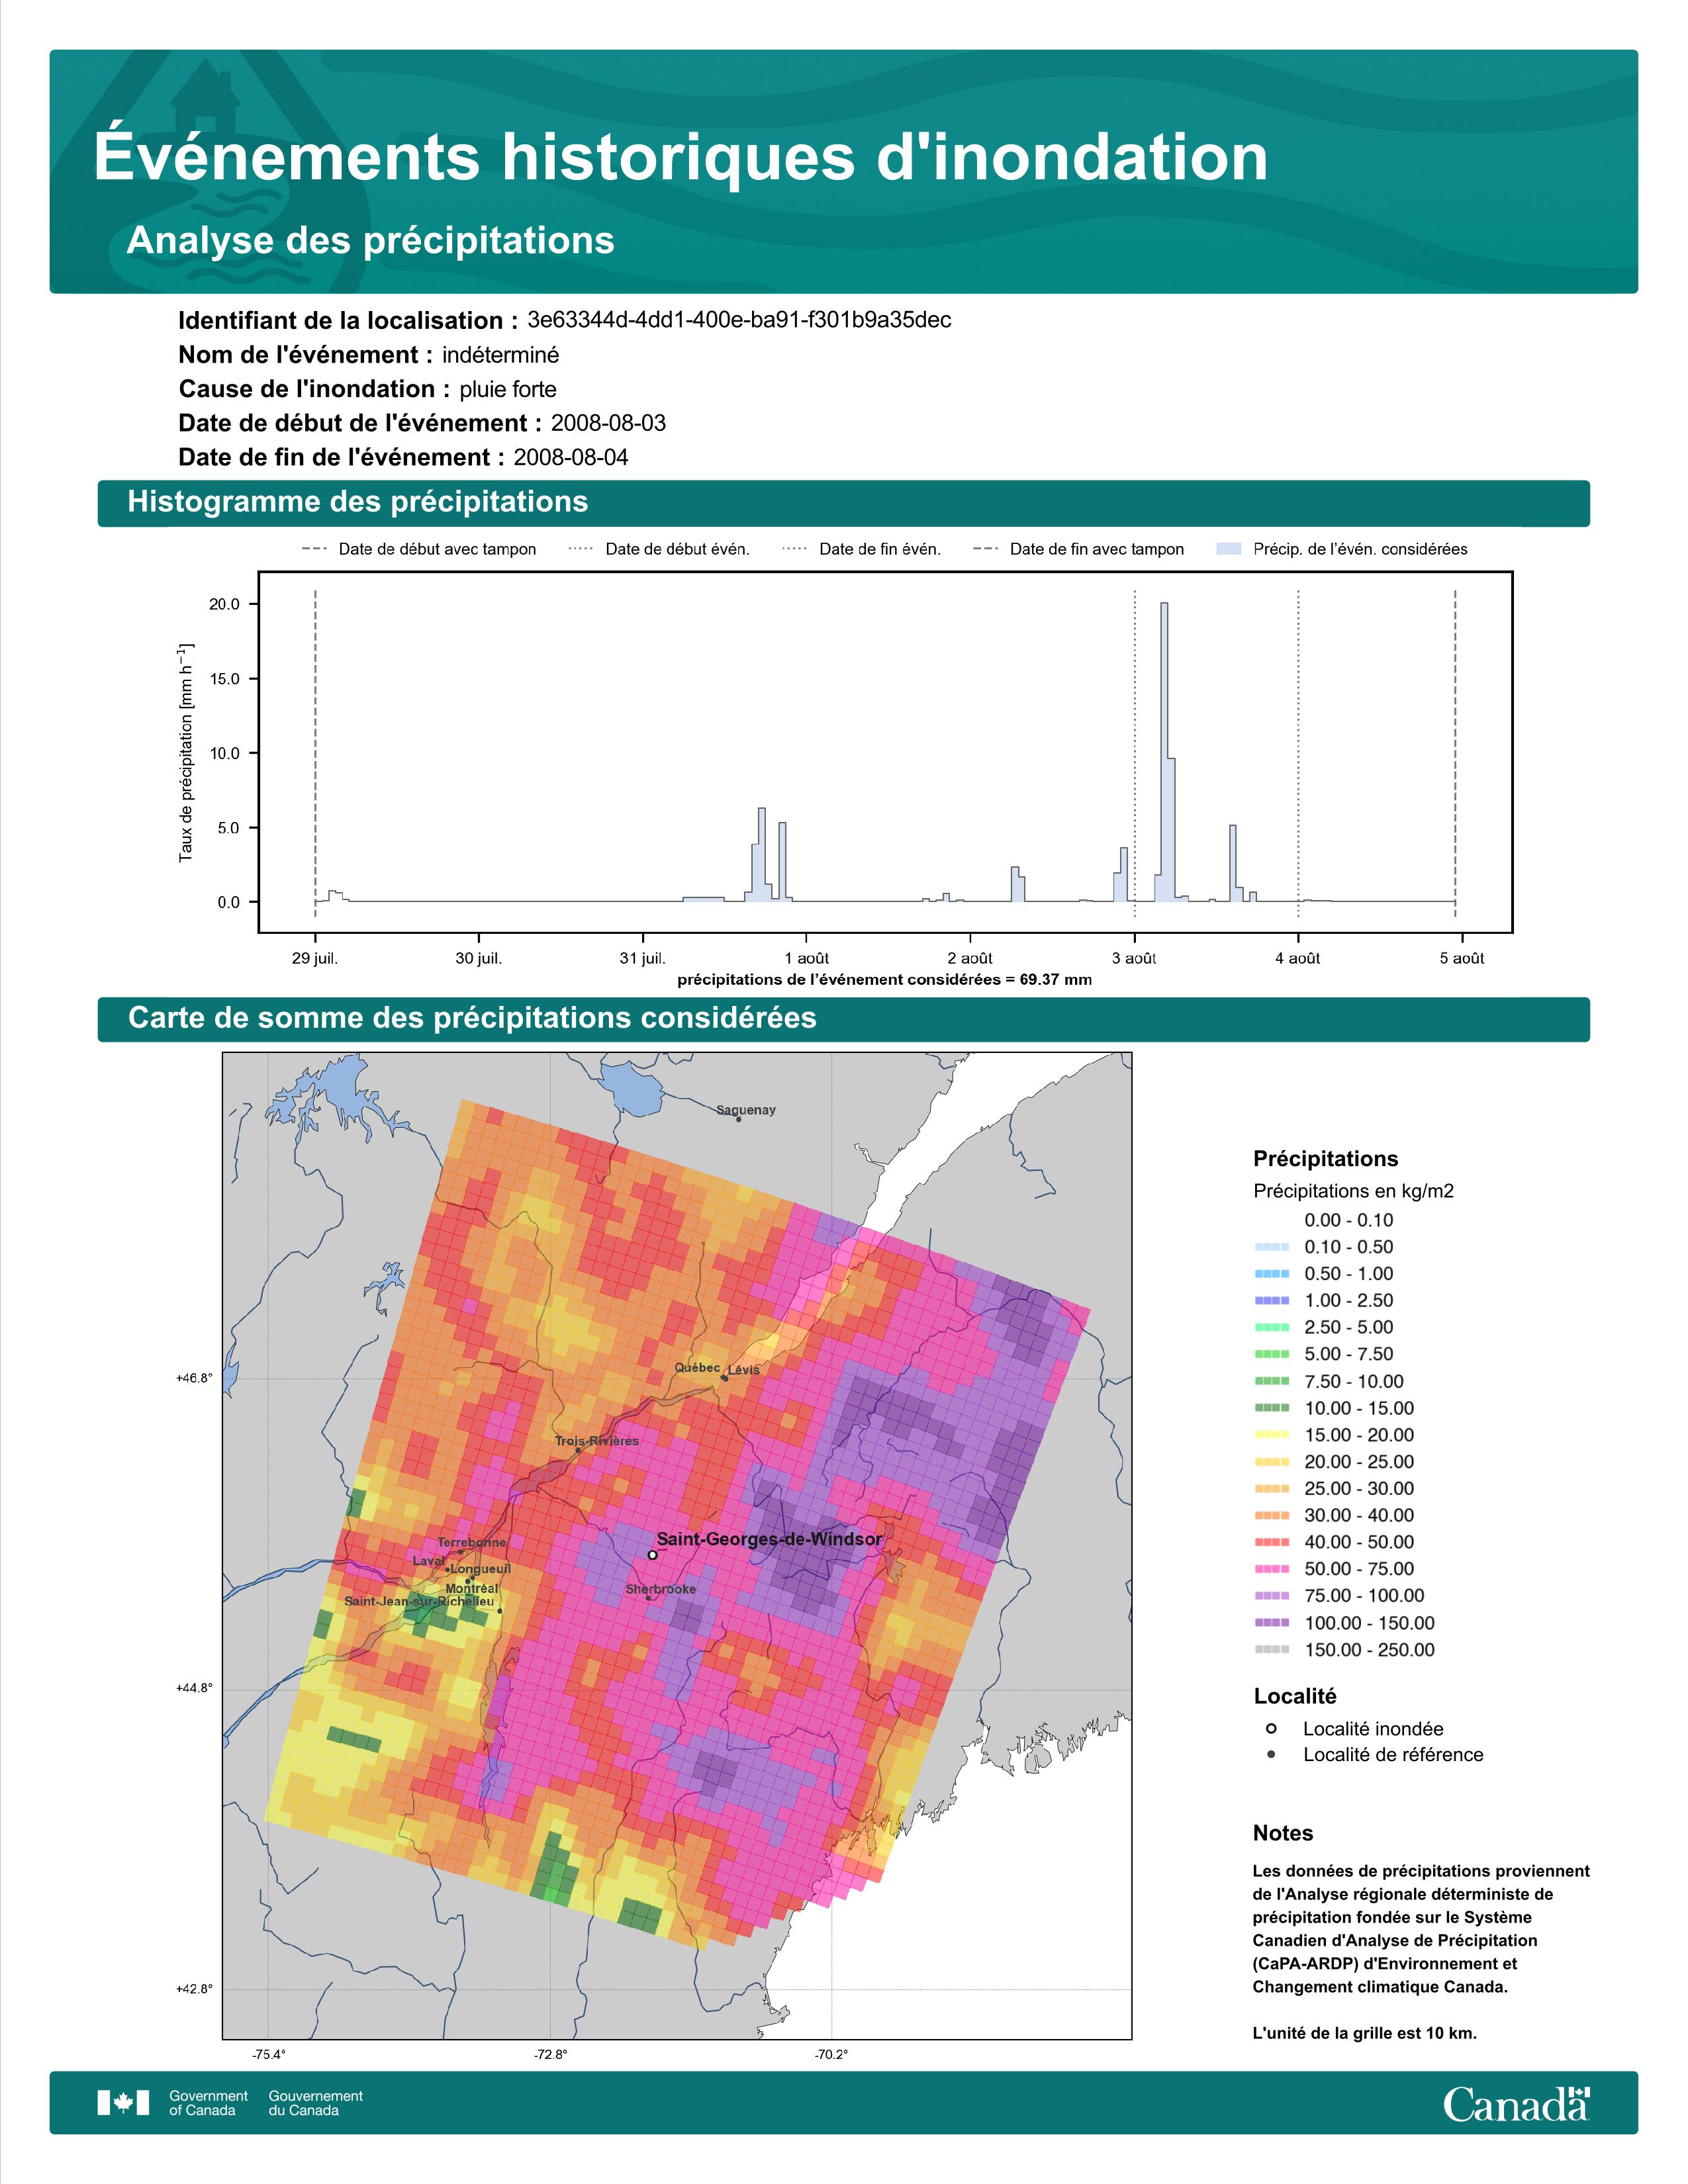Click the start date 2008-08-03
The width and height of the screenshot is (1688, 2184).
pos(608,423)
